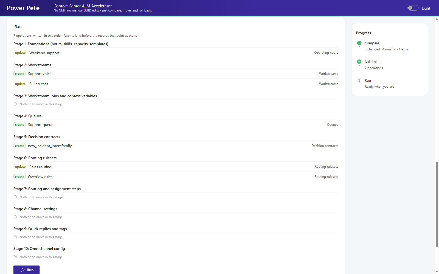Click the Compare step label
The height and width of the screenshot is (274, 439).
pos(372,43)
